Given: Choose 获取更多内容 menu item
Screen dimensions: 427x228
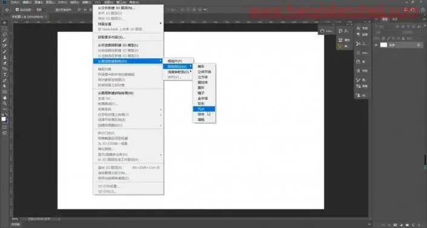Looking at the screenshot, I should click(x=128, y=37).
